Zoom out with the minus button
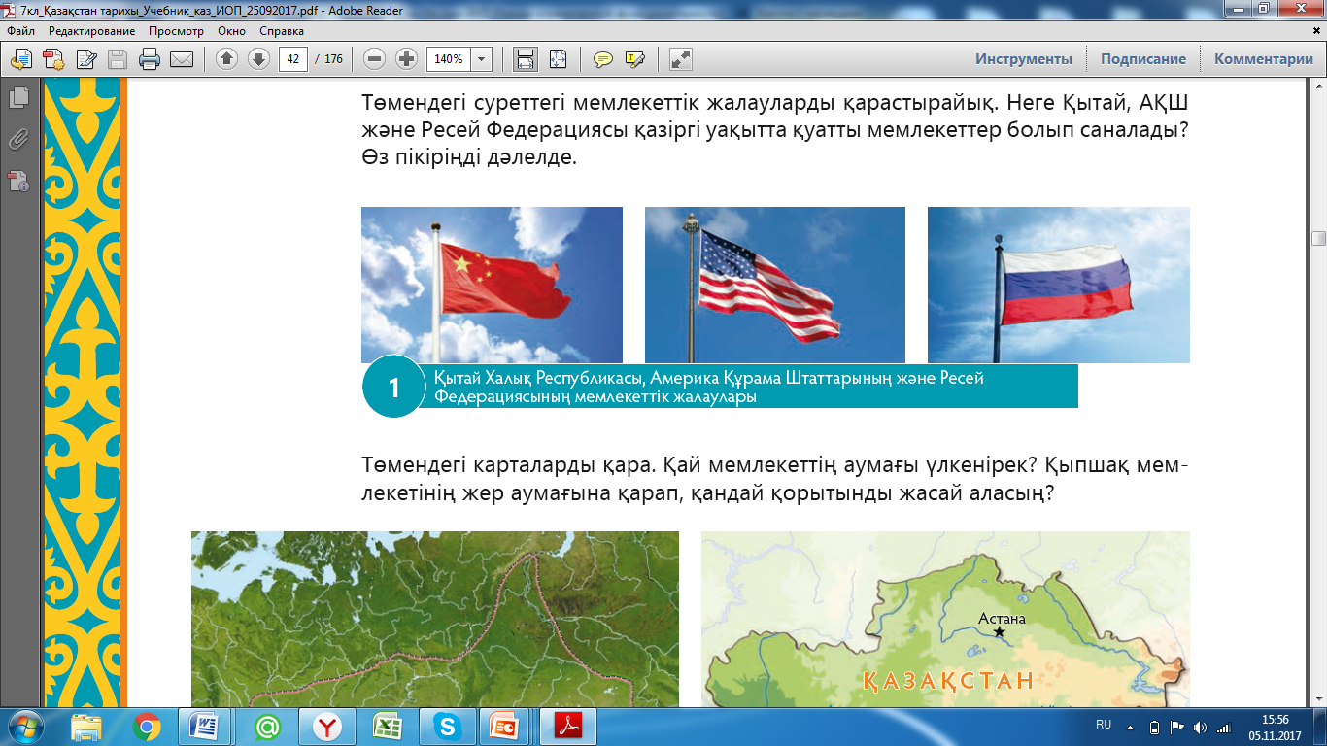Image resolution: width=1327 pixels, height=746 pixels. (374, 59)
